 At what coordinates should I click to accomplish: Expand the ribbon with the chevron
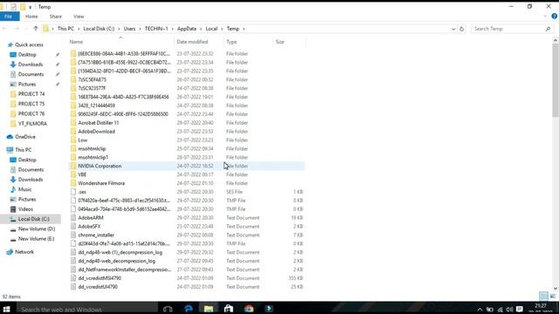545,17
